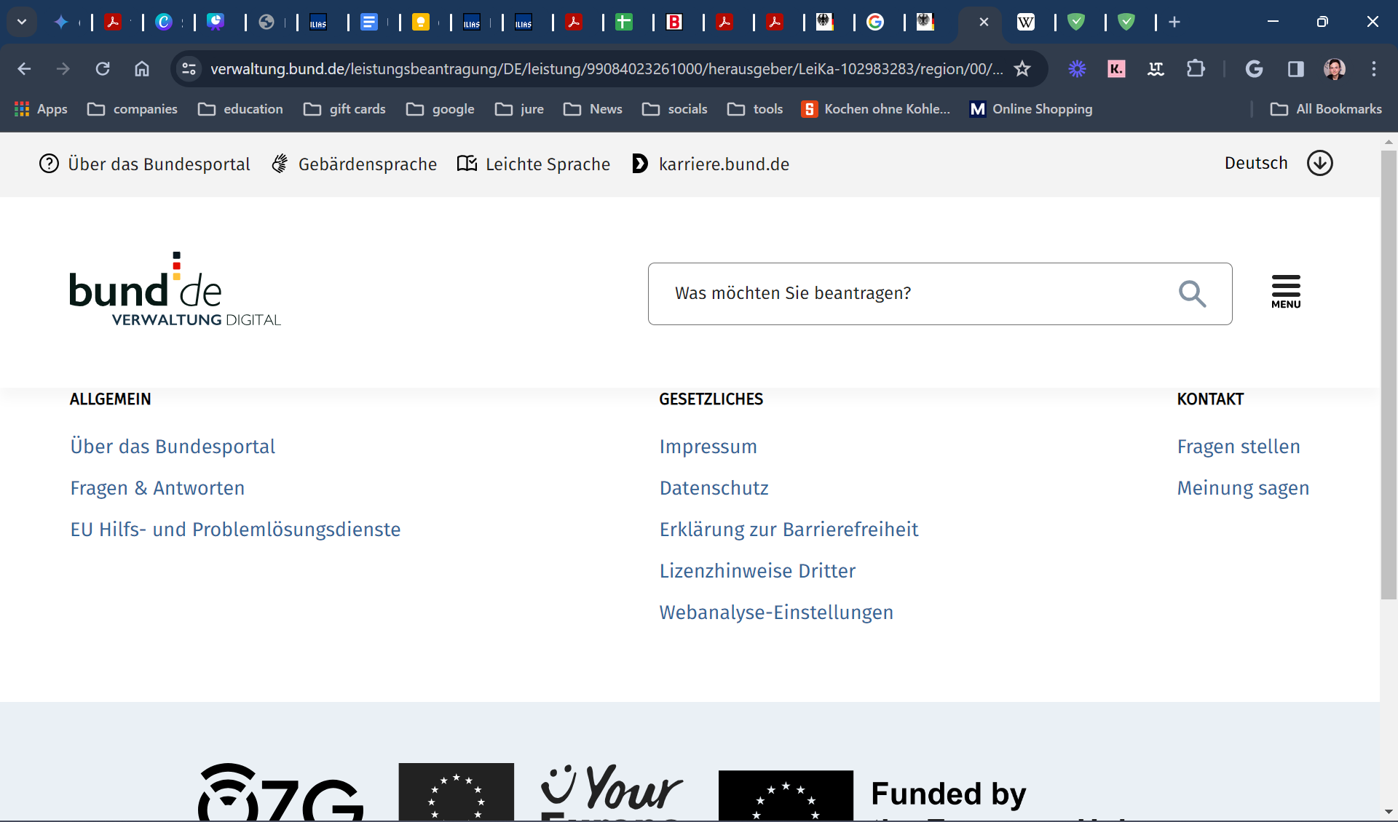Open karriere.bund.de link

click(x=711, y=164)
